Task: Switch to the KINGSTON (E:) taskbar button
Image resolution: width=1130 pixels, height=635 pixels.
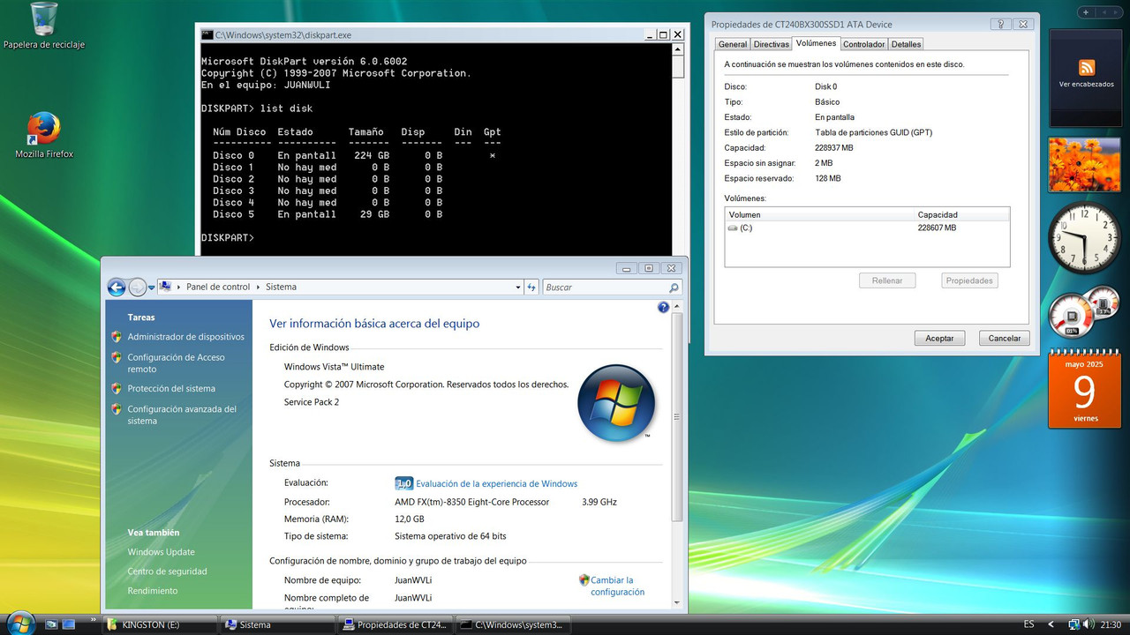Action: pos(159,624)
